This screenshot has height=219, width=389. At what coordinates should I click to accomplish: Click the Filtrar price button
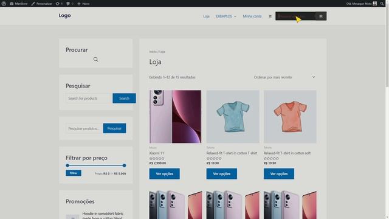[74, 173]
